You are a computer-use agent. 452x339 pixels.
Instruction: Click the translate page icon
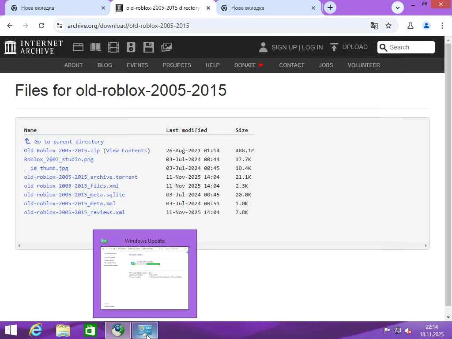(x=374, y=26)
